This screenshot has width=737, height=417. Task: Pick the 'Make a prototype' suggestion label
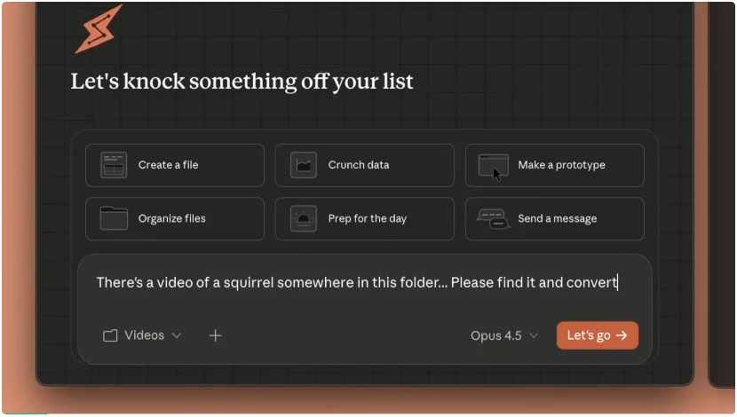[561, 165]
